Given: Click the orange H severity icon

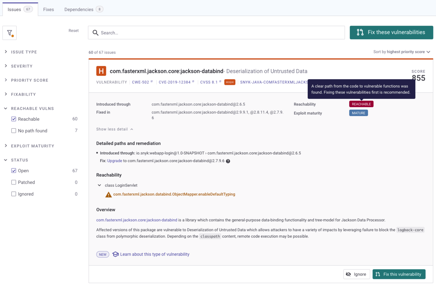Looking at the screenshot, I should [101, 71].
